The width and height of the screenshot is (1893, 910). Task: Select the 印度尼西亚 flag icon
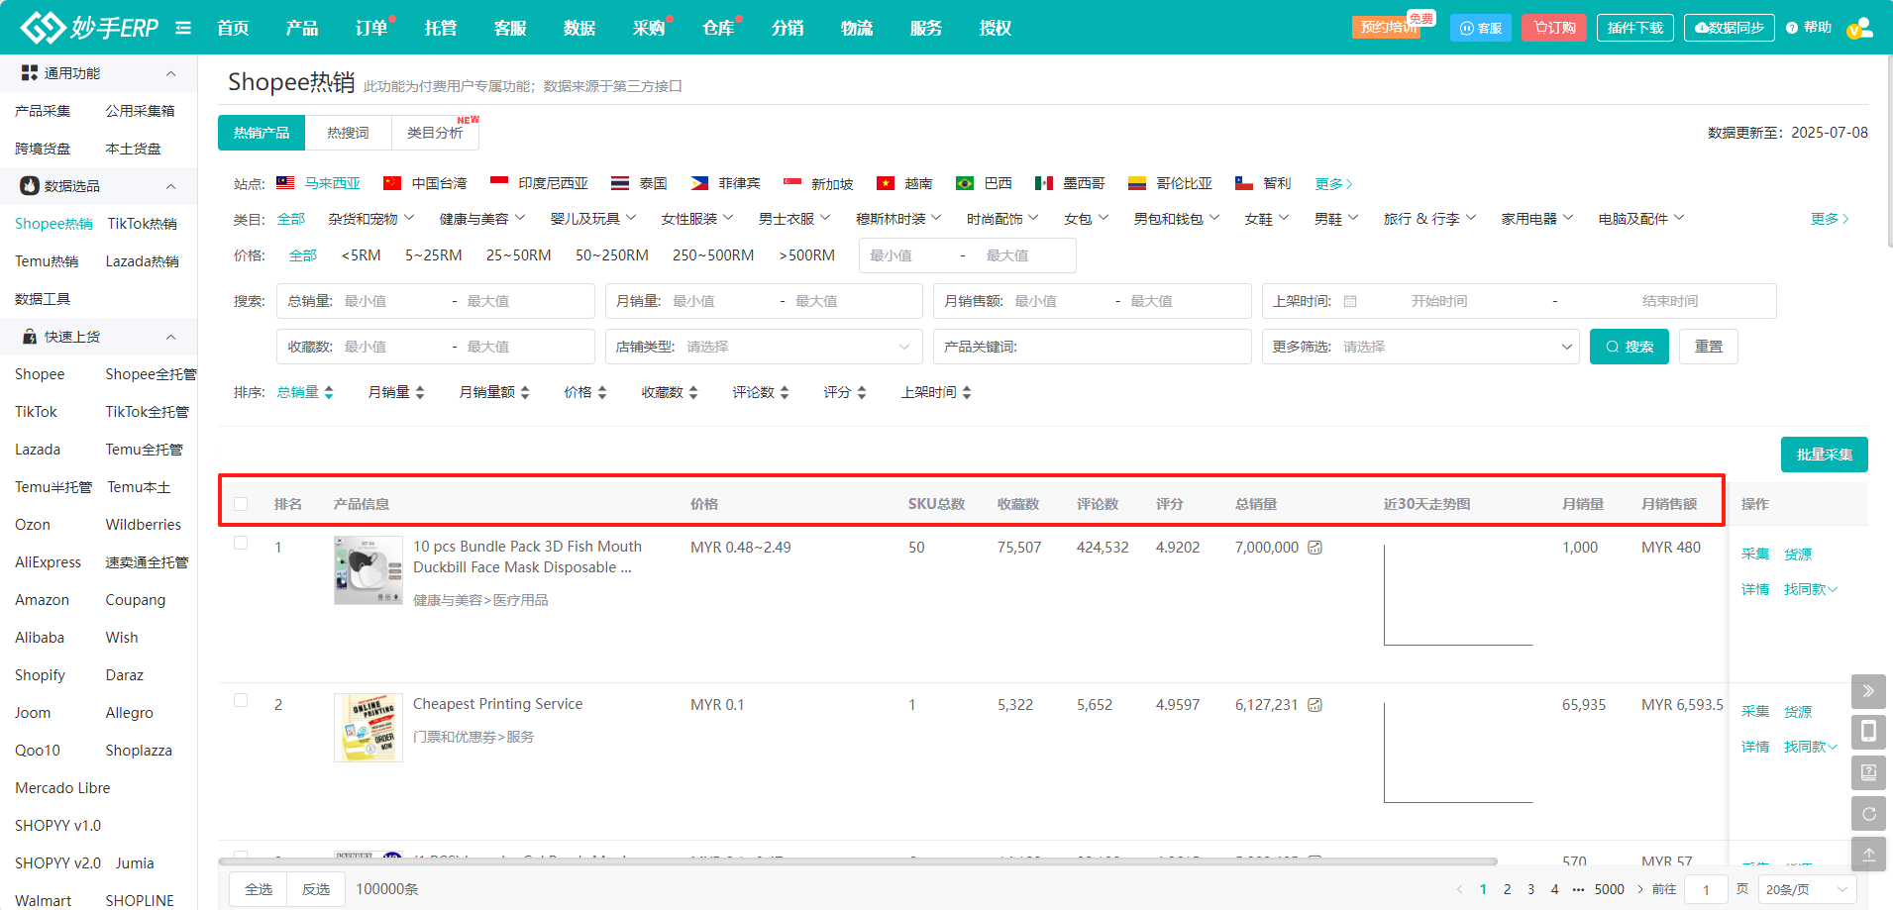pos(499,183)
